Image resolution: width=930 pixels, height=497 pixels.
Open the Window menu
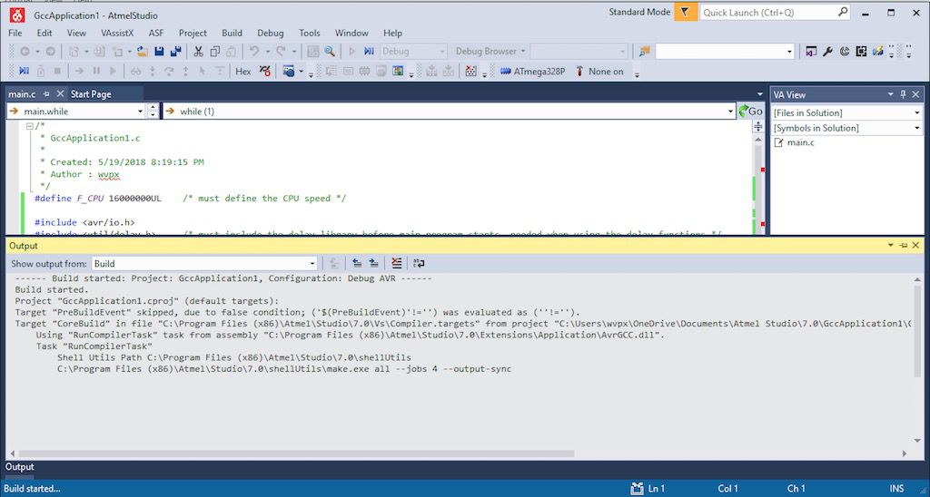(x=351, y=34)
